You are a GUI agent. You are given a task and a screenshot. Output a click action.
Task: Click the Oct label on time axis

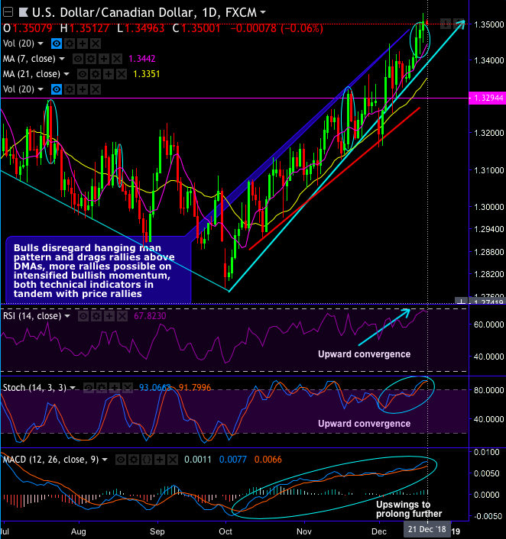[225, 531]
